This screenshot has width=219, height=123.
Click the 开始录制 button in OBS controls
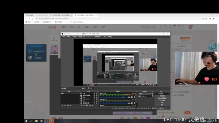(162, 96)
